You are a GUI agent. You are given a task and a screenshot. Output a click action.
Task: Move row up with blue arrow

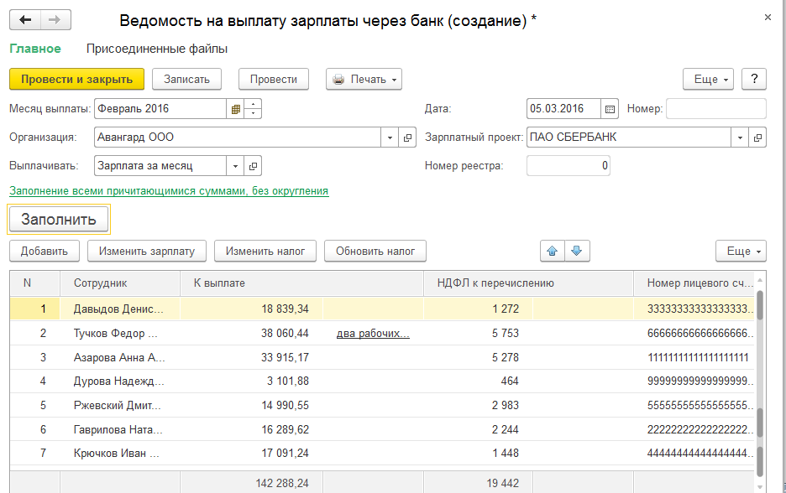[552, 251]
